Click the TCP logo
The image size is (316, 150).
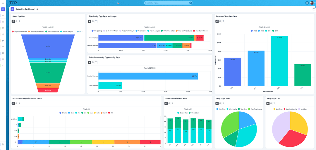click(13, 3)
